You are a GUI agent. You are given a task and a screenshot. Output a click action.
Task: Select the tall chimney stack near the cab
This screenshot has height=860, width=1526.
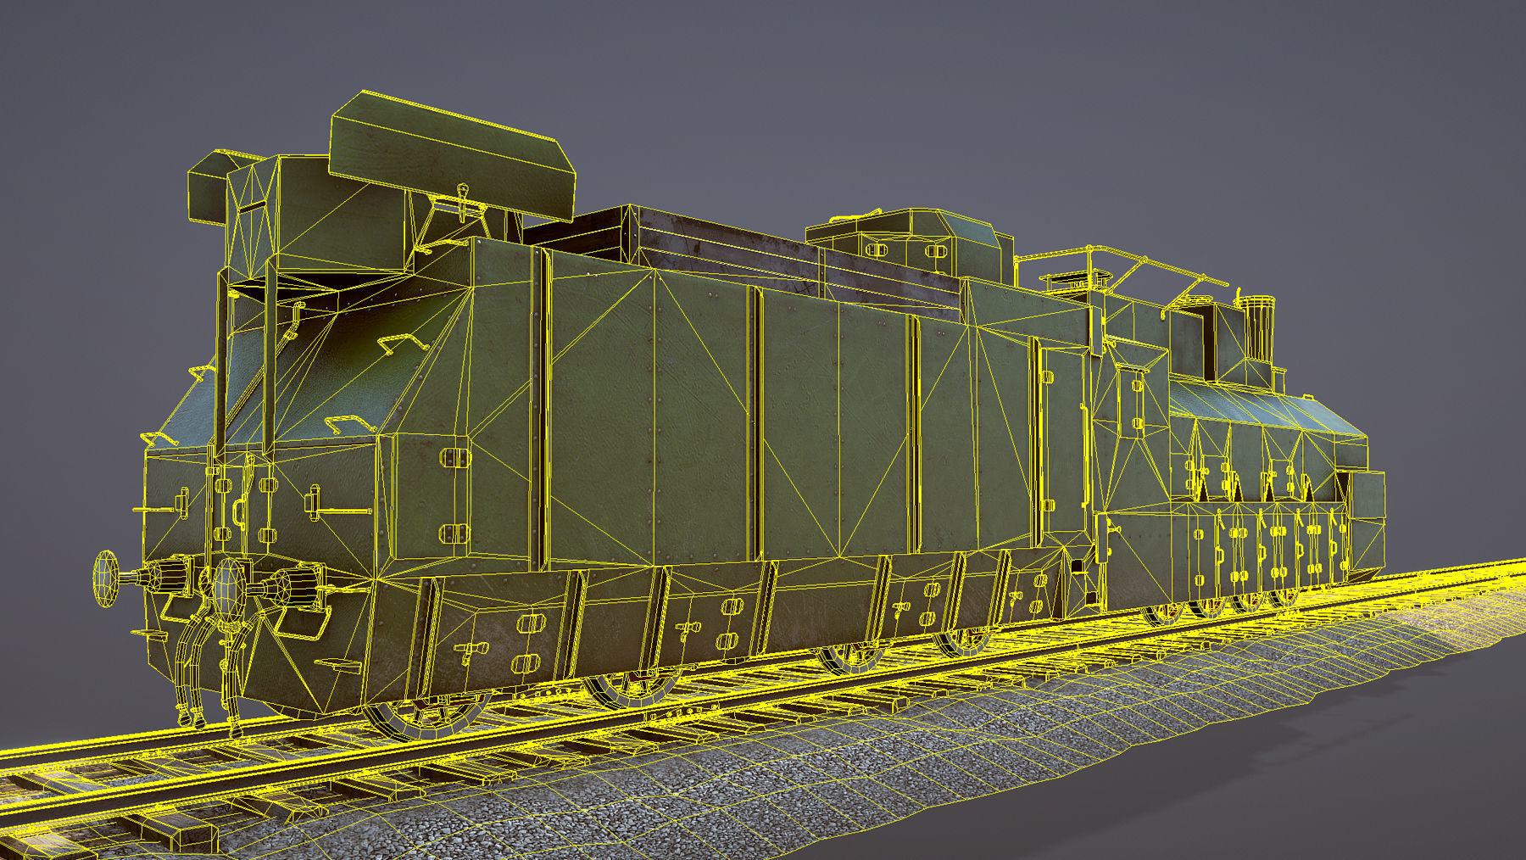click(1257, 331)
